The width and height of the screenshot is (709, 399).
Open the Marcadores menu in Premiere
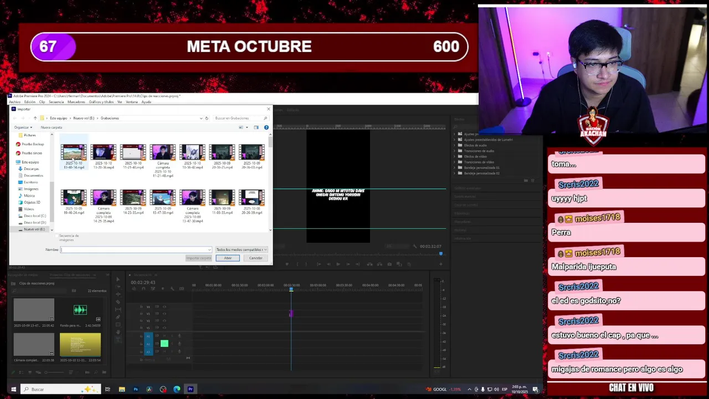pos(76,102)
